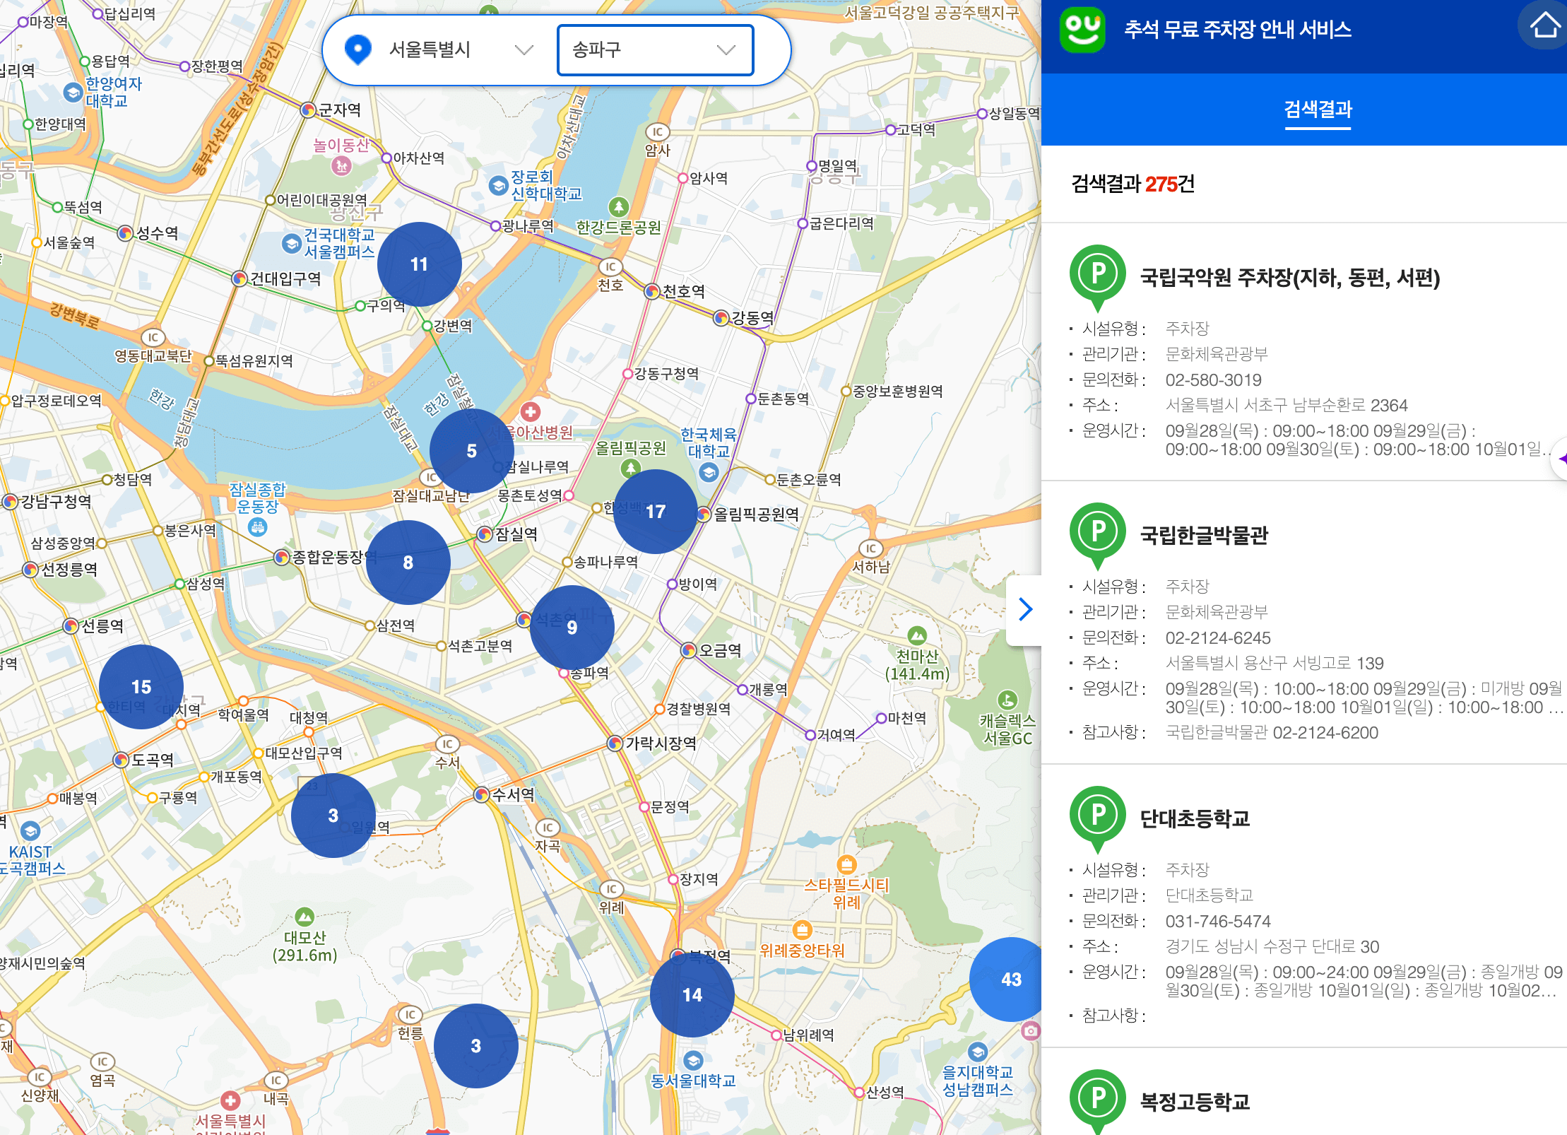Click the cluster marker 3 near 헌릉
Image resolution: width=1567 pixels, height=1135 pixels.
pyautogui.click(x=476, y=1046)
